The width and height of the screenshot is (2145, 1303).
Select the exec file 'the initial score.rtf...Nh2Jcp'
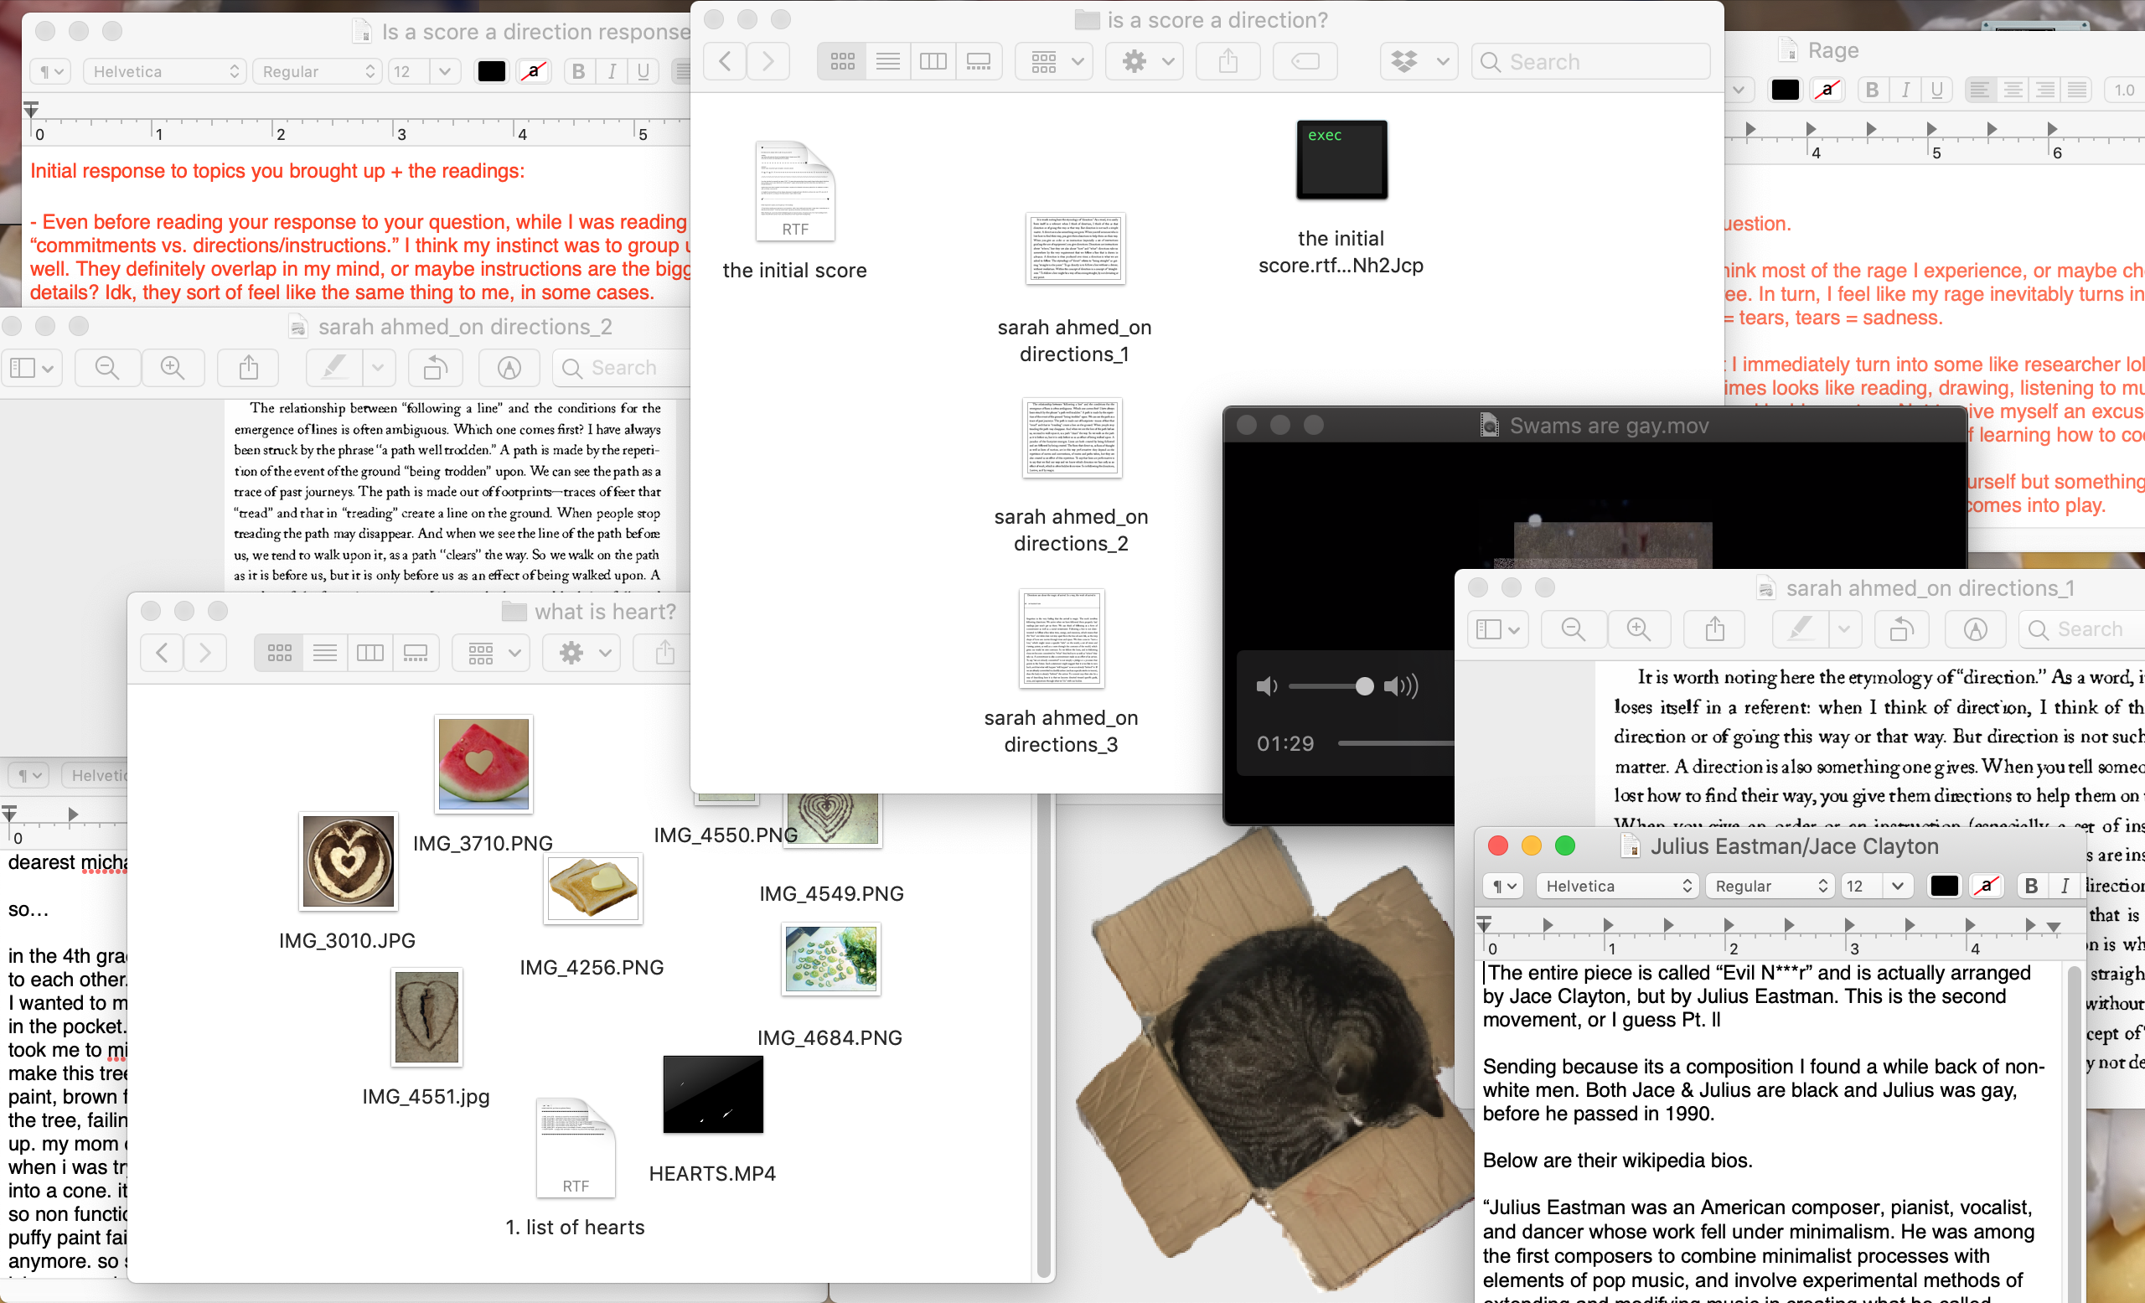1341,160
